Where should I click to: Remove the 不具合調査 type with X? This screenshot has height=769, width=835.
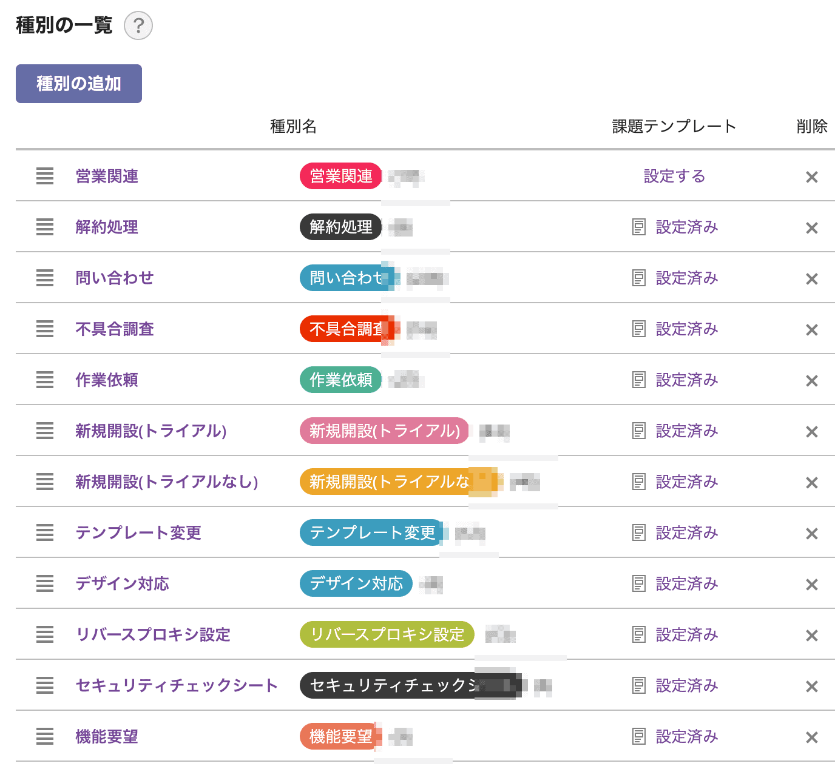tap(812, 330)
